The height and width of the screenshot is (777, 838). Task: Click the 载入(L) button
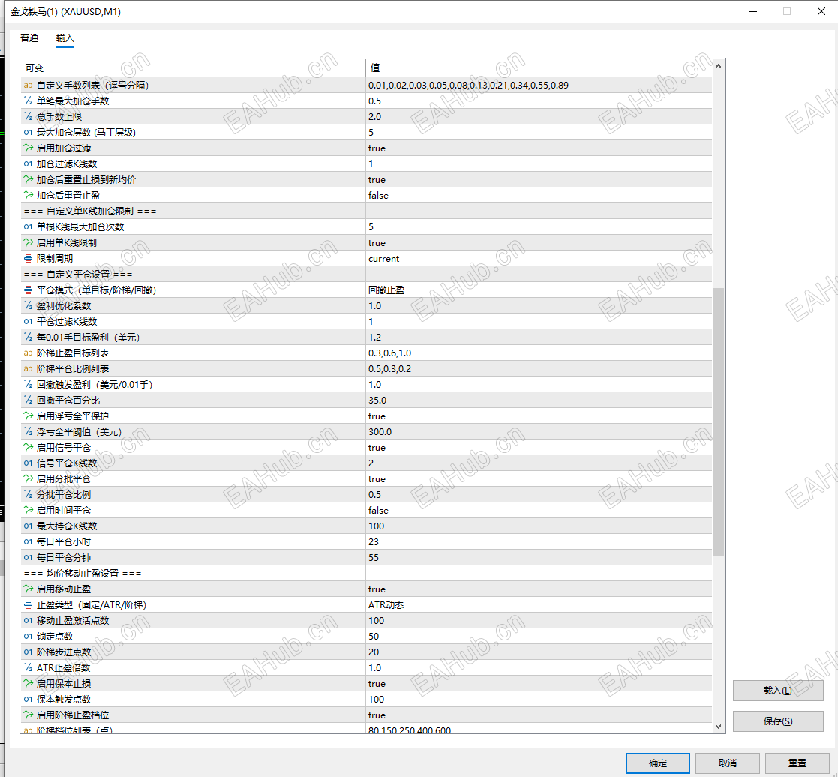click(778, 691)
